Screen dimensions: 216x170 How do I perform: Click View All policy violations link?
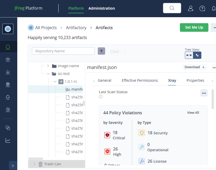pyautogui.click(x=193, y=113)
